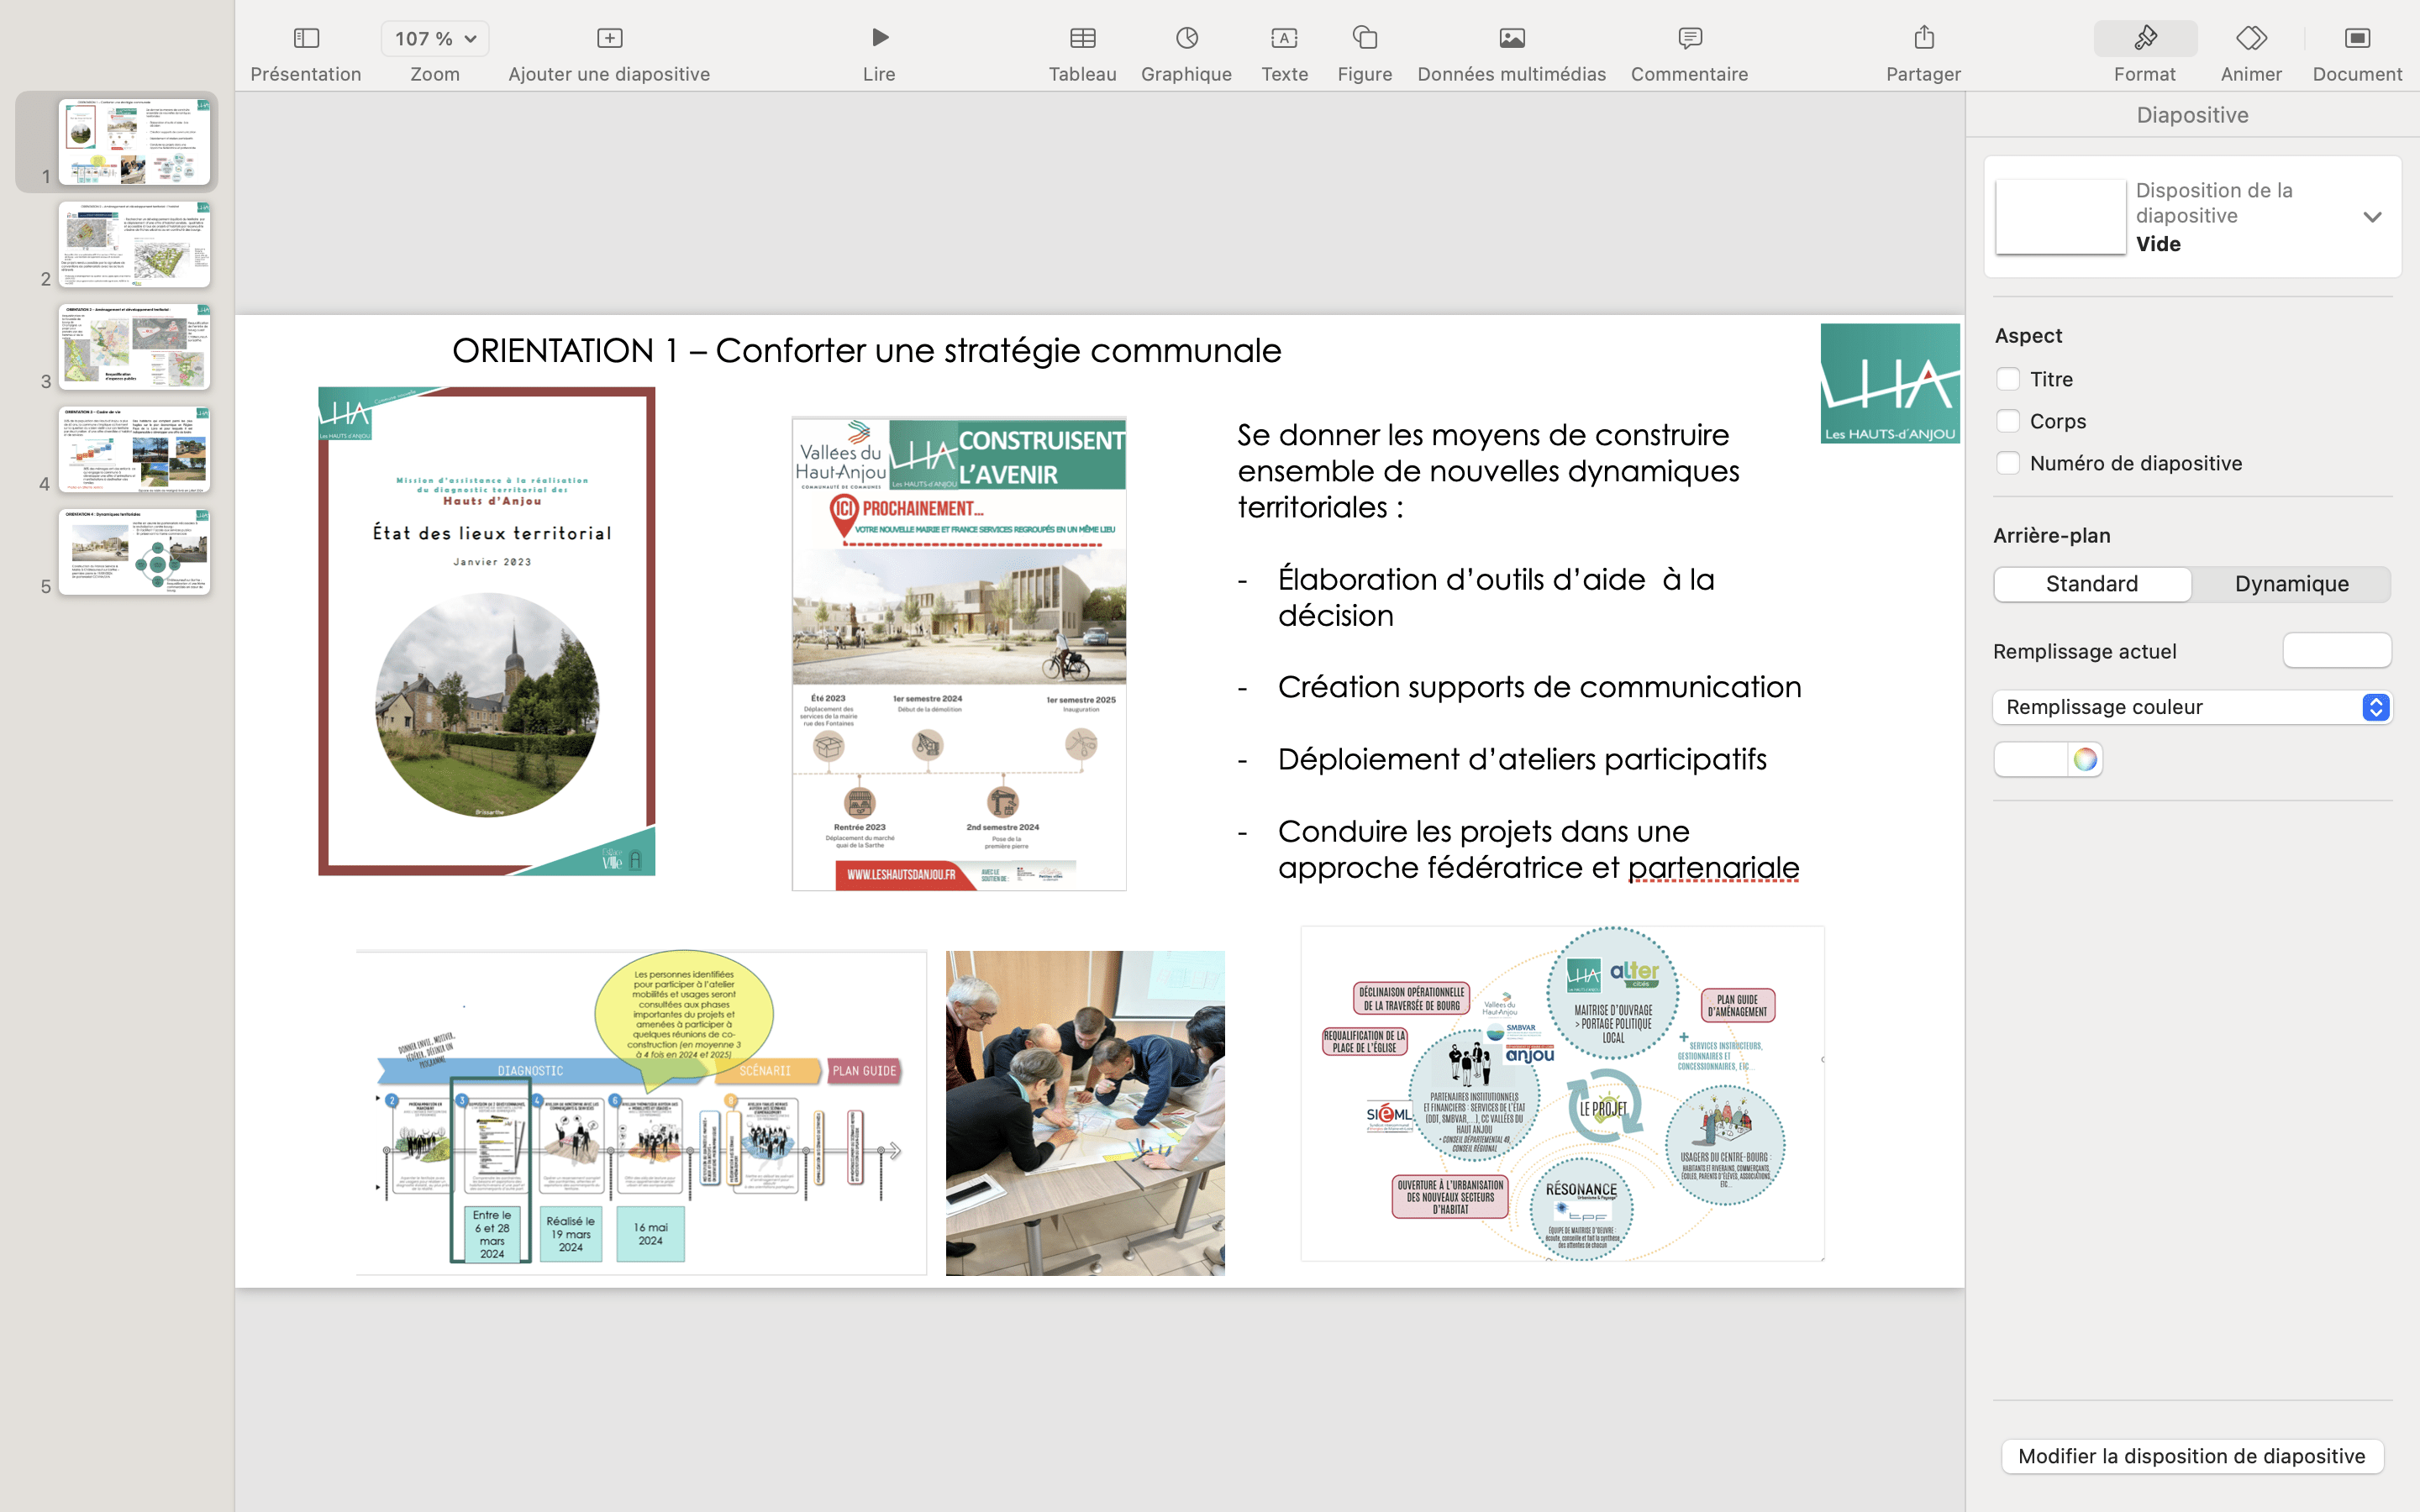This screenshot has width=2420, height=1512.
Task: Click the text Déploiement d'ateliers participatifs
Action: point(1522,759)
